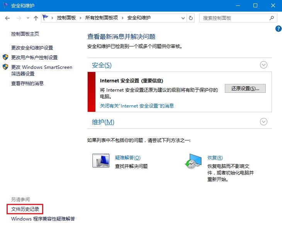Open the 文件历史记录 link

(x=25, y=209)
